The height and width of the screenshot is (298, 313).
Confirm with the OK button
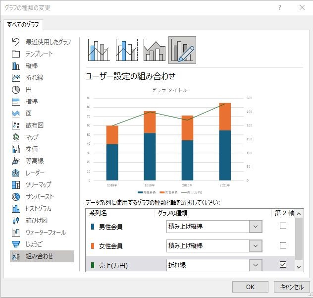(x=250, y=287)
